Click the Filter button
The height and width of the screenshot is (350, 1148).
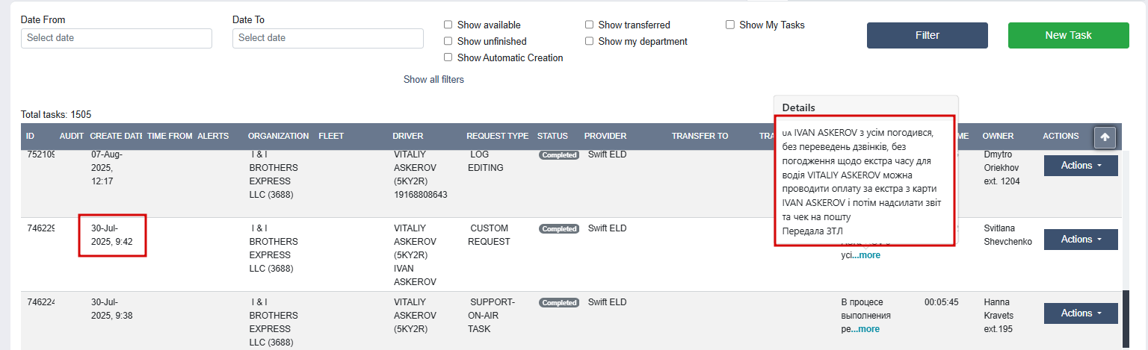(928, 35)
